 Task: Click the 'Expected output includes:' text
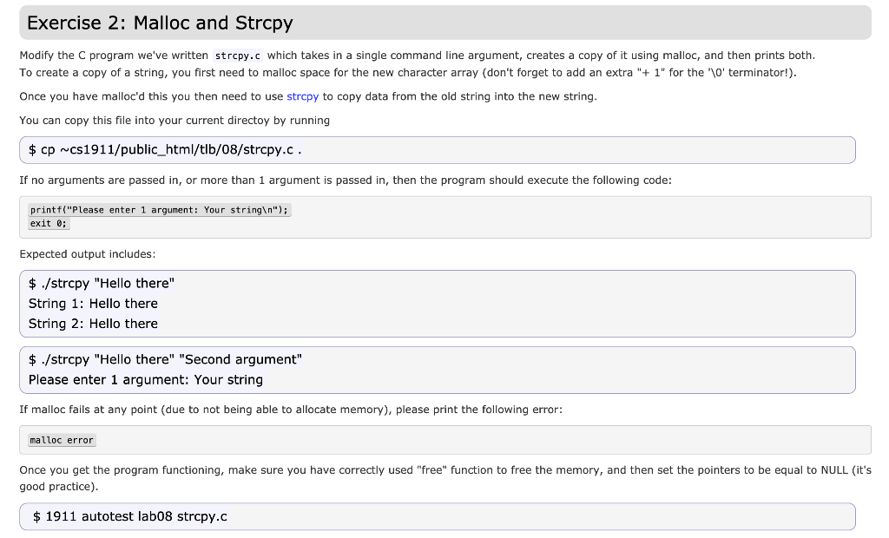(x=88, y=254)
